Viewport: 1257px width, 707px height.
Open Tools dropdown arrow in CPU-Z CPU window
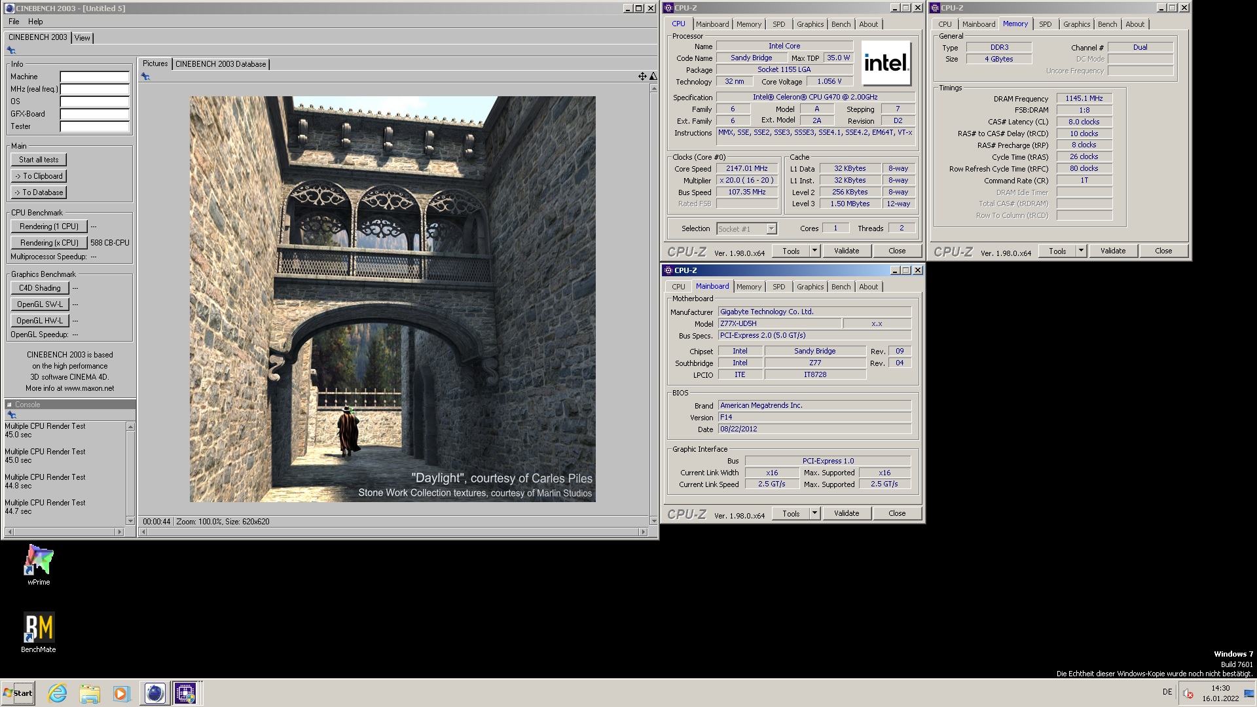point(814,251)
